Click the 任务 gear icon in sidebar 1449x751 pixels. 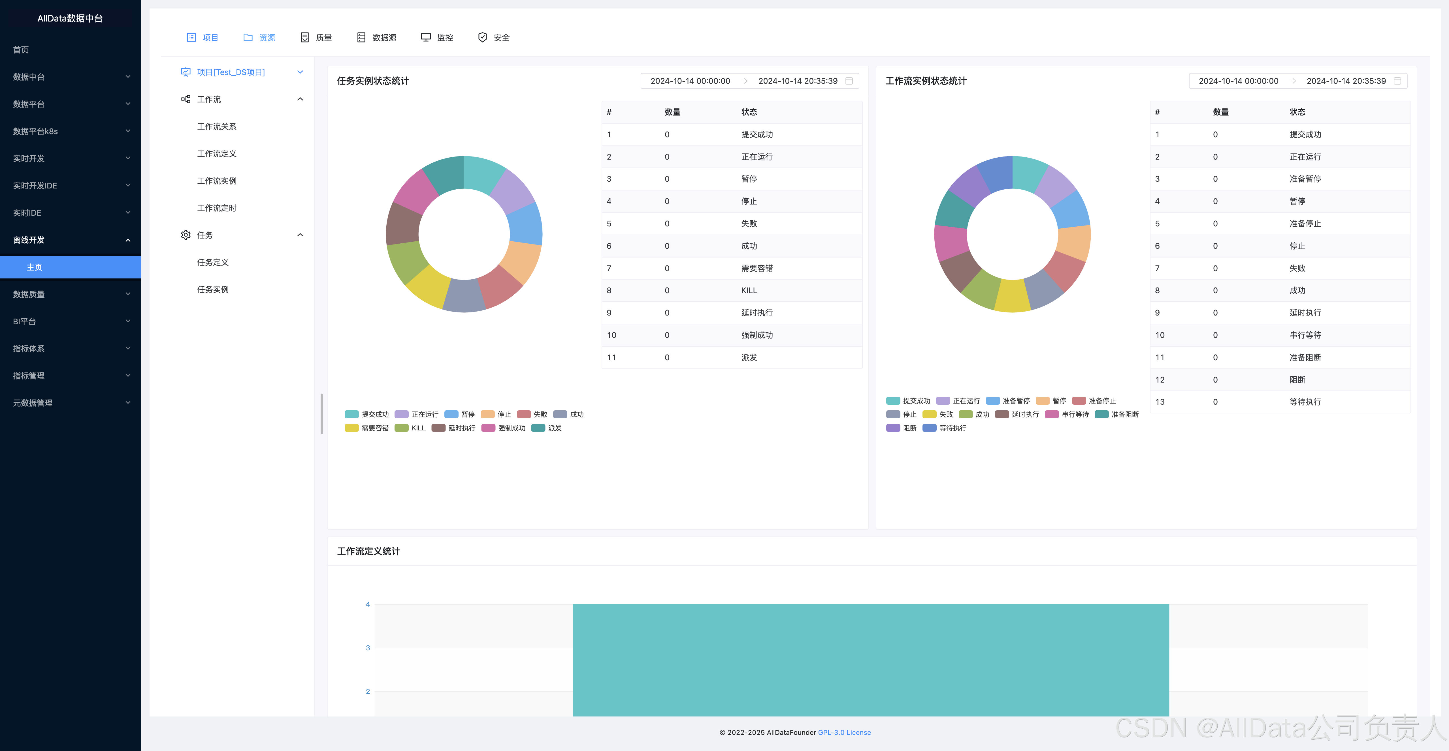point(186,235)
